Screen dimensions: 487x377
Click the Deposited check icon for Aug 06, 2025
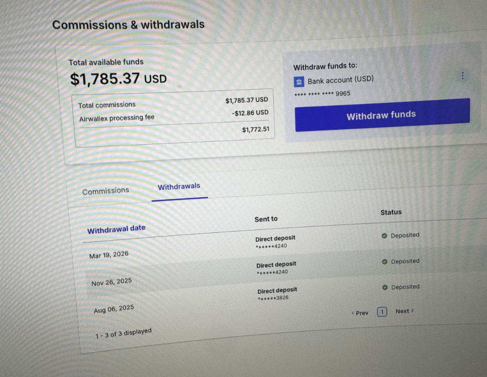point(385,287)
